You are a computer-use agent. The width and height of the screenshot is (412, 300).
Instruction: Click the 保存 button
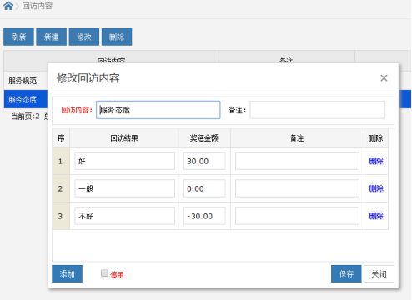tap(346, 274)
